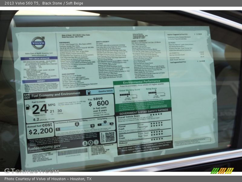The height and width of the screenshot is (182, 242).
Task: Click the Environmental Performance green header
Action: pos(141,82)
